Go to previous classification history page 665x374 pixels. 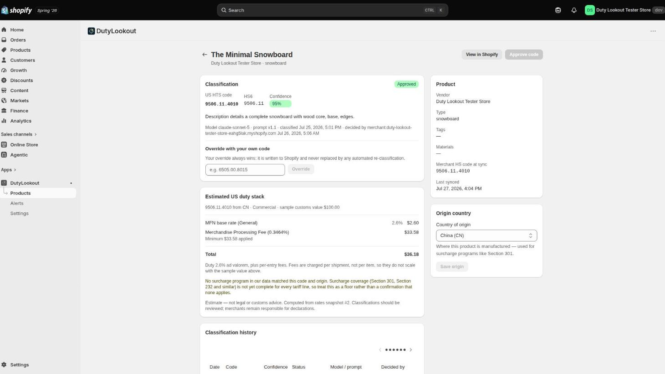(x=380, y=350)
